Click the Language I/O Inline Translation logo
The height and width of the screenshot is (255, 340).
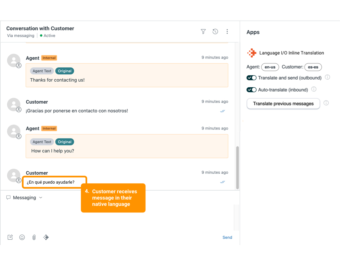pyautogui.click(x=252, y=52)
